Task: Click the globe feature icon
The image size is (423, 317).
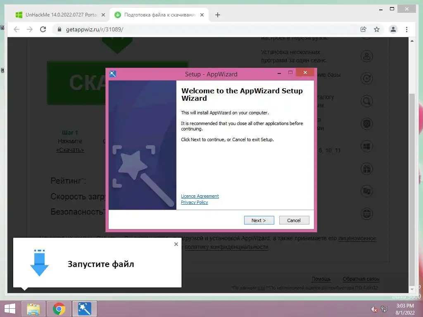Action: 367,214
